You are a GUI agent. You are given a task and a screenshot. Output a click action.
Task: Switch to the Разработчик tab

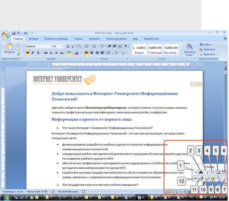click(x=151, y=39)
